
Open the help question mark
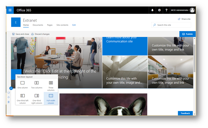click(166, 10)
